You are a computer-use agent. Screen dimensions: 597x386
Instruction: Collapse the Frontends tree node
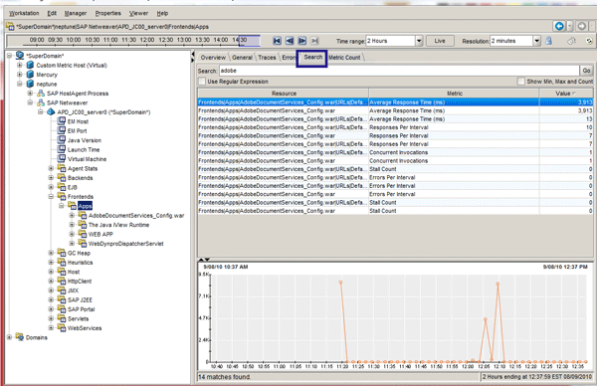click(x=51, y=196)
